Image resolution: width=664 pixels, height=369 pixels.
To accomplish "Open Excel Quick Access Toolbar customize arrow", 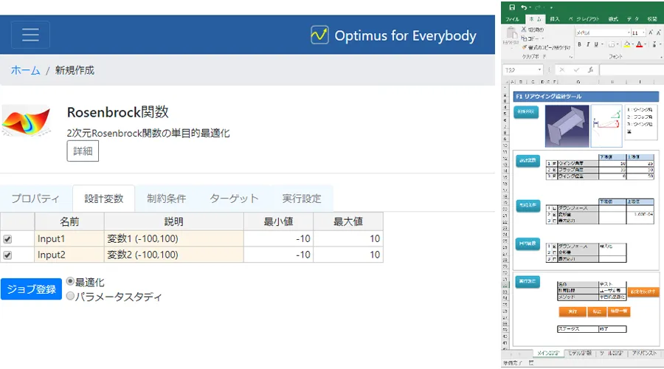I will click(551, 7).
